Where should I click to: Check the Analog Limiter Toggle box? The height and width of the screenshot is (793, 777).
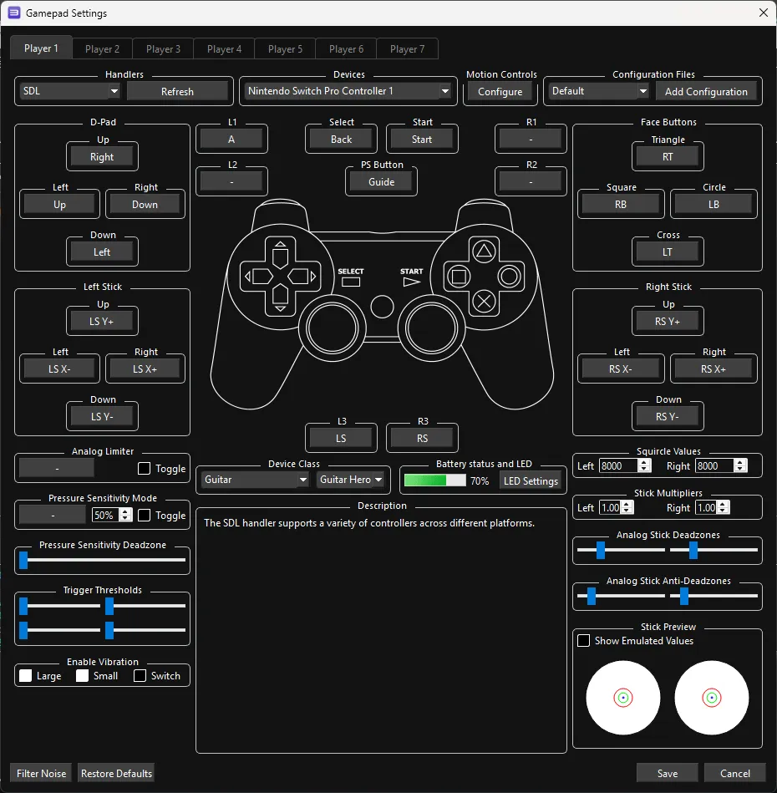(144, 469)
